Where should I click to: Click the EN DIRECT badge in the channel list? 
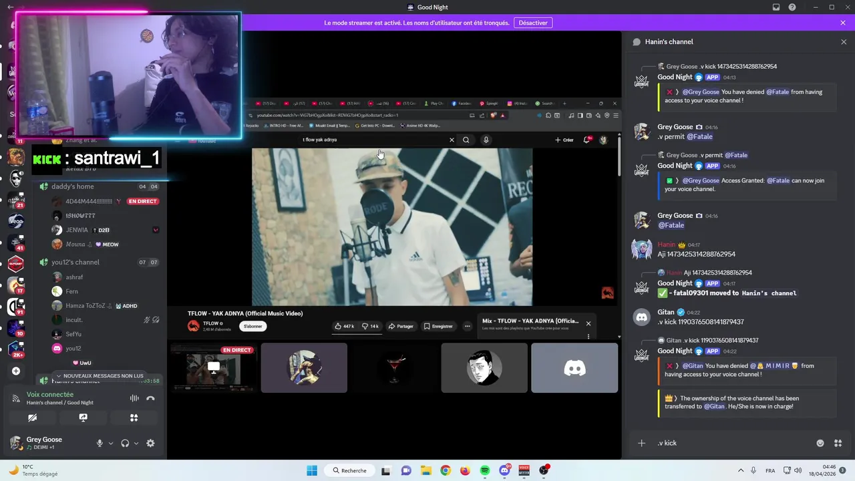click(143, 201)
